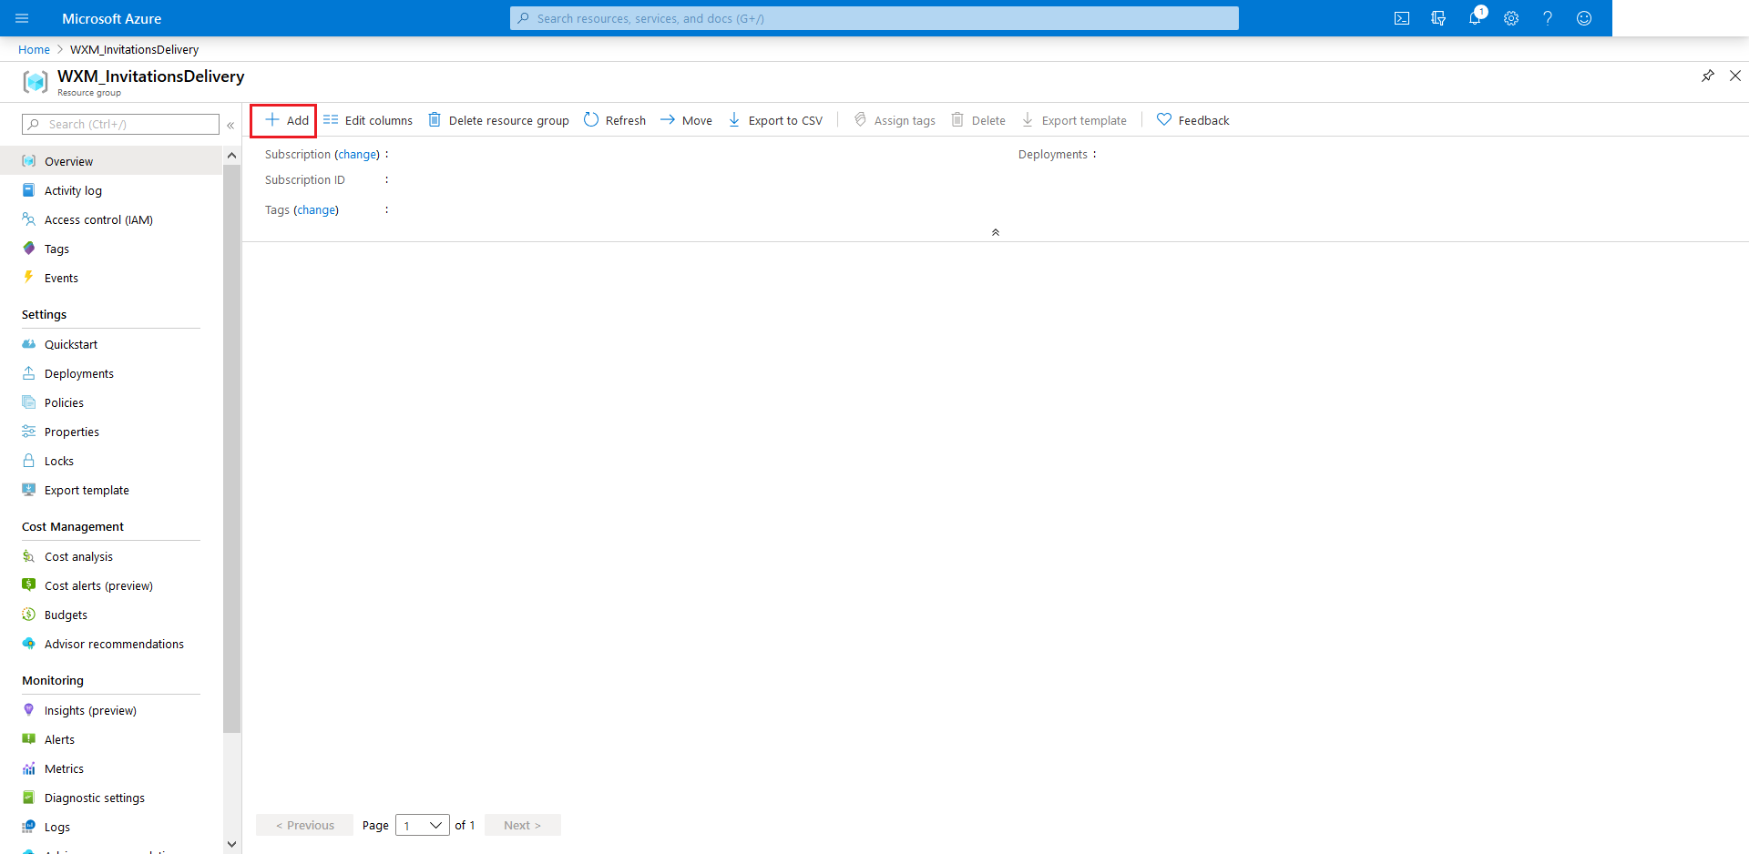This screenshot has width=1749, height=854.
Task: Collapse the left navigation with the chevron
Action: (230, 125)
